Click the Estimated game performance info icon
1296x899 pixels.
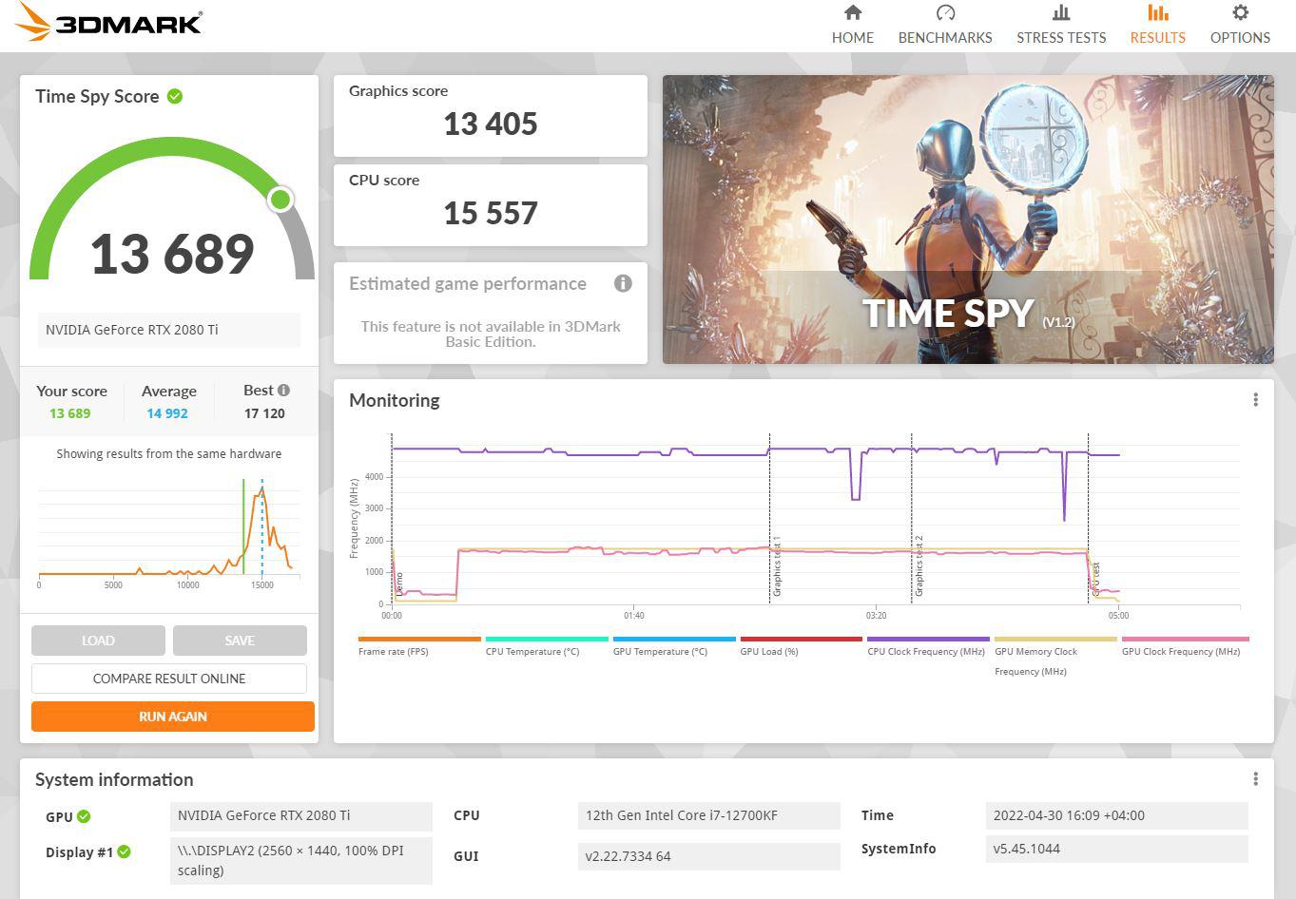(623, 283)
